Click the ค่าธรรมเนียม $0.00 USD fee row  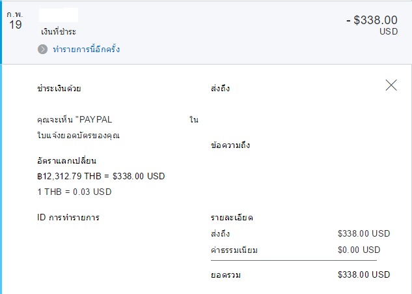click(x=297, y=250)
